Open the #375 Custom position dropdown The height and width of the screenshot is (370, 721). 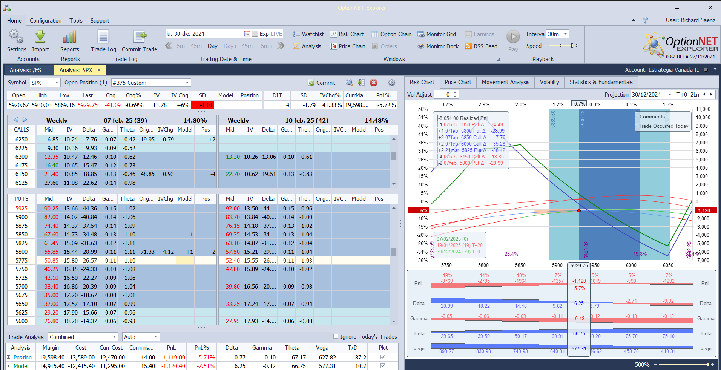point(187,83)
